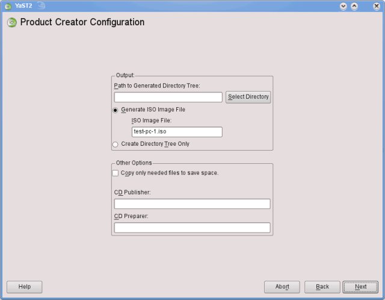This screenshot has height=300, width=385.
Task: Click the CD Preparer label
Action: coord(131,216)
